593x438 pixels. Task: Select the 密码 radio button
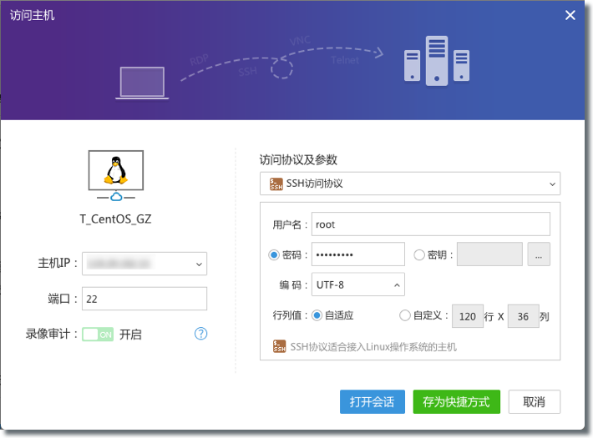pyautogui.click(x=274, y=254)
